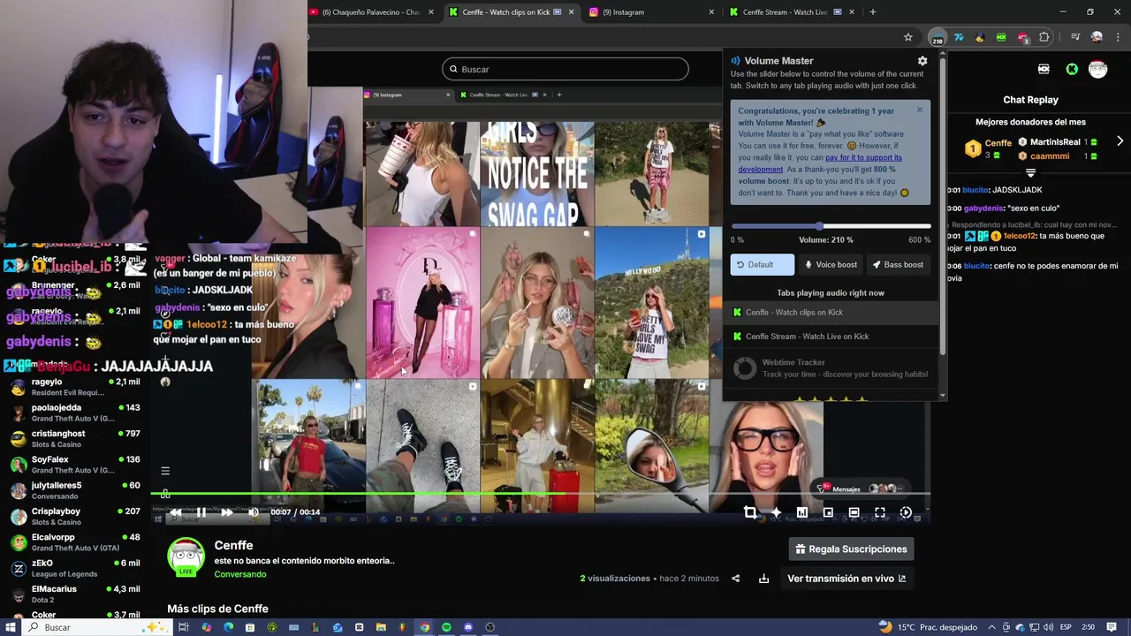Click the sparkle icon in player controls

point(776,512)
